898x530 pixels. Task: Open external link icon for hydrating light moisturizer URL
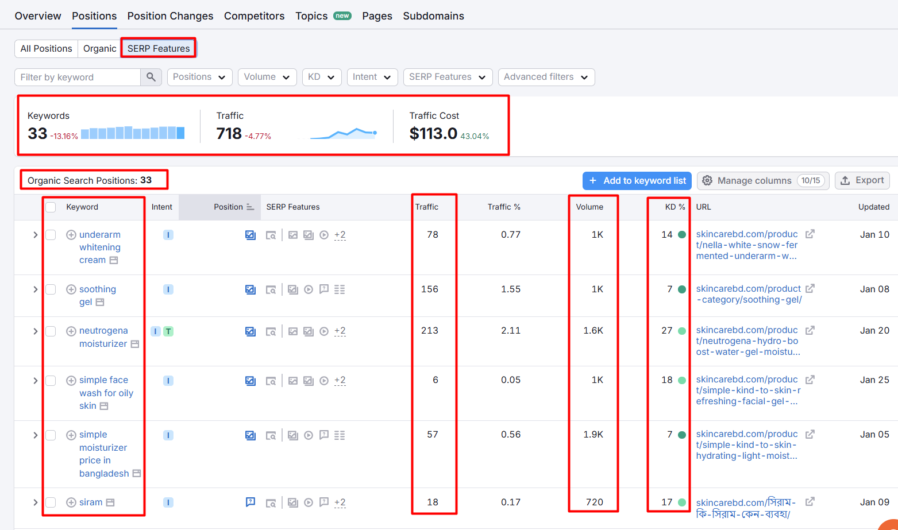tap(810, 434)
